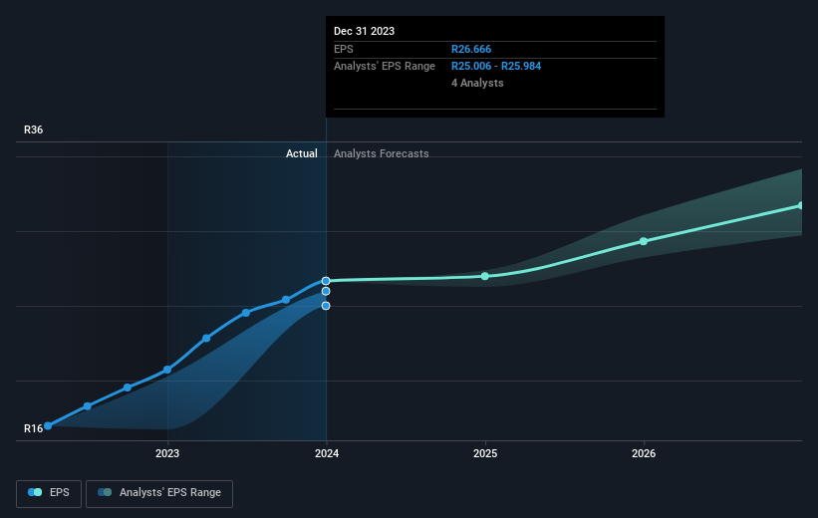Click the 2026 x-axis label
The height and width of the screenshot is (518, 818).
(x=644, y=453)
